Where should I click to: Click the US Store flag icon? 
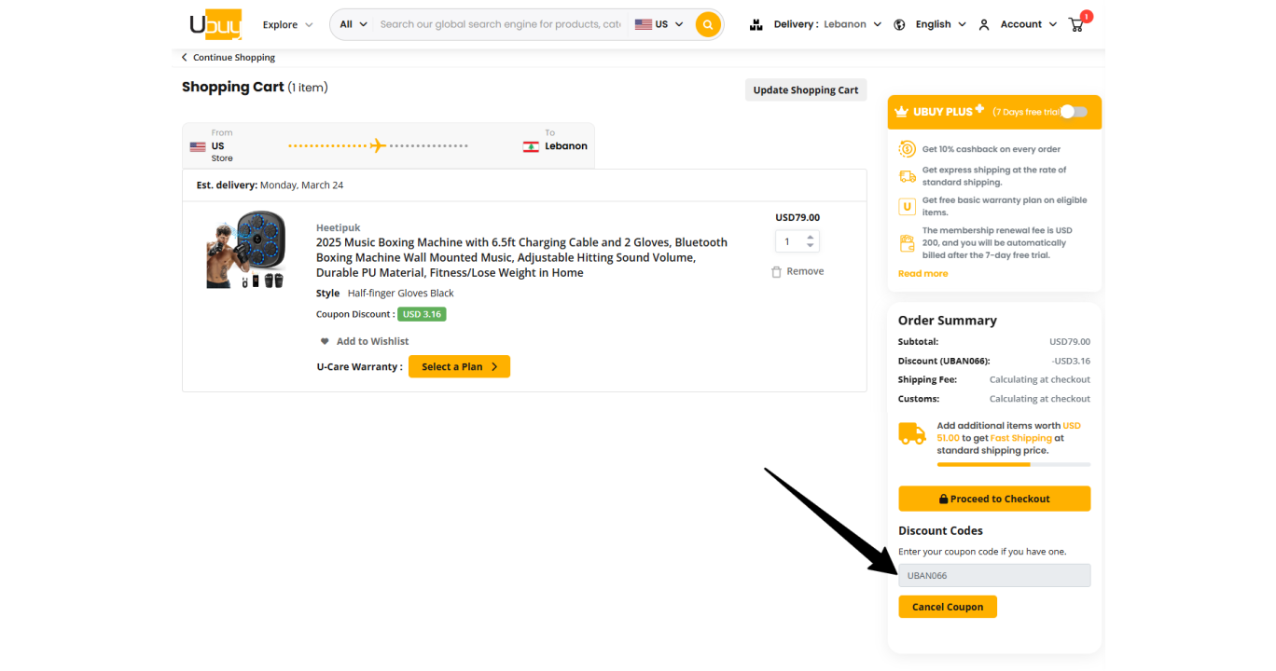pos(198,146)
